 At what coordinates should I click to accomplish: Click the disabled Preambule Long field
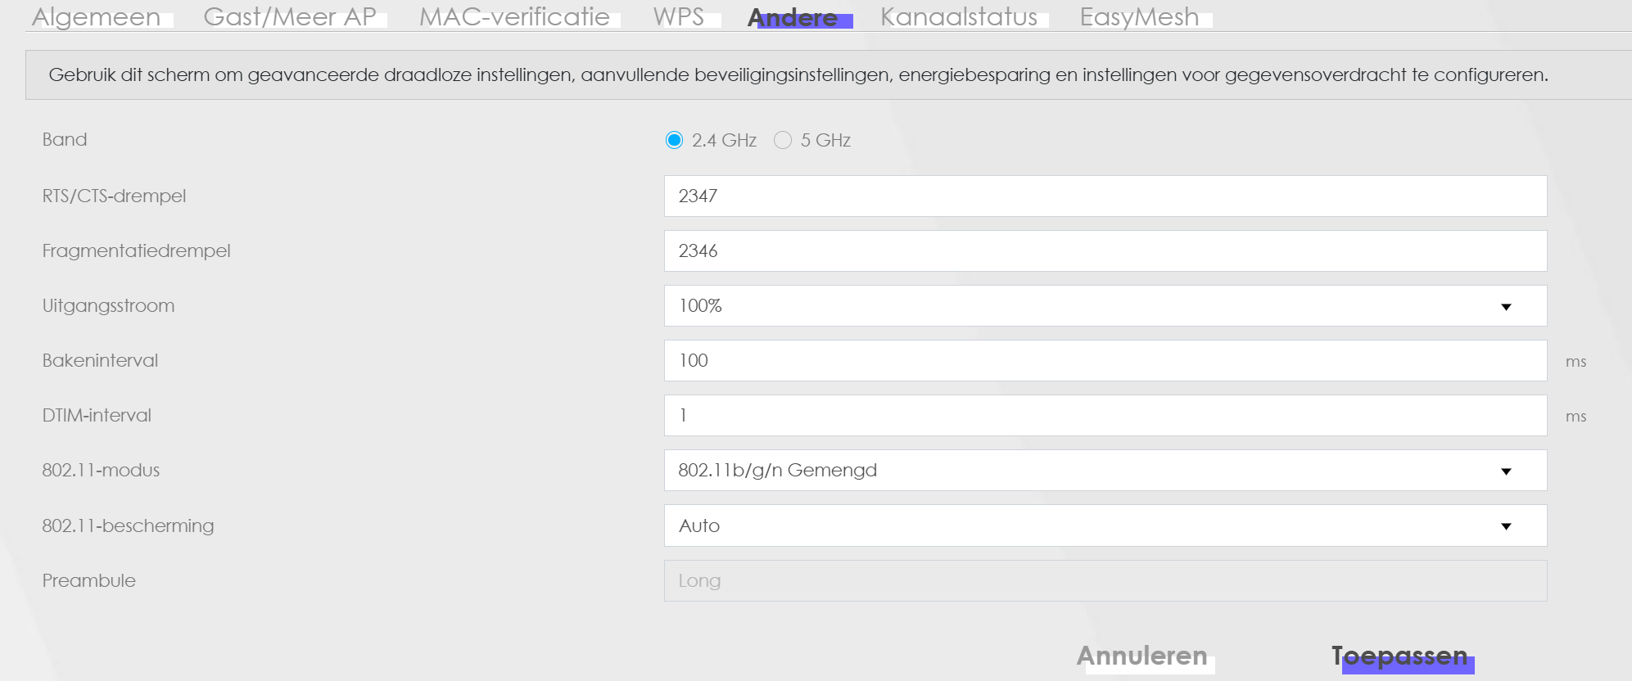(1104, 580)
